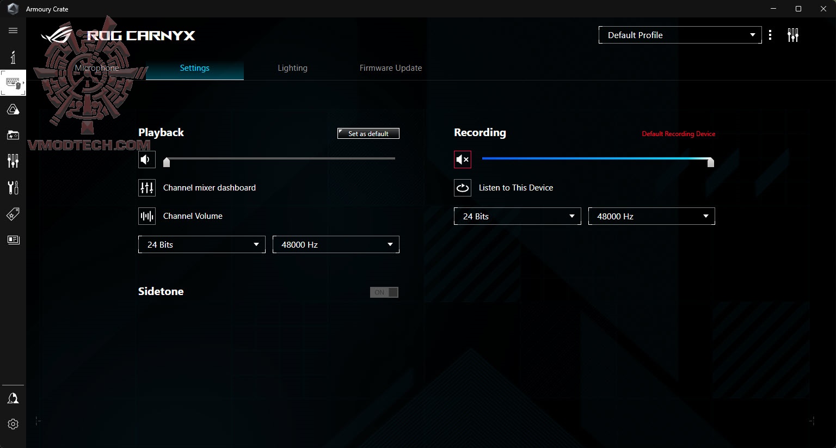Select the Device keyboard sidebar icon
The width and height of the screenshot is (836, 448).
pyautogui.click(x=13, y=83)
